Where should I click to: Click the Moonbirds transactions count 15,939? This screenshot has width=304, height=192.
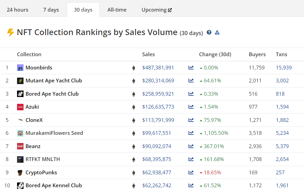(284, 68)
